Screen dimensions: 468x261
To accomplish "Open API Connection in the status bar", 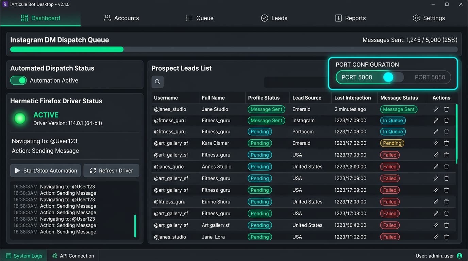I will tap(73, 256).
